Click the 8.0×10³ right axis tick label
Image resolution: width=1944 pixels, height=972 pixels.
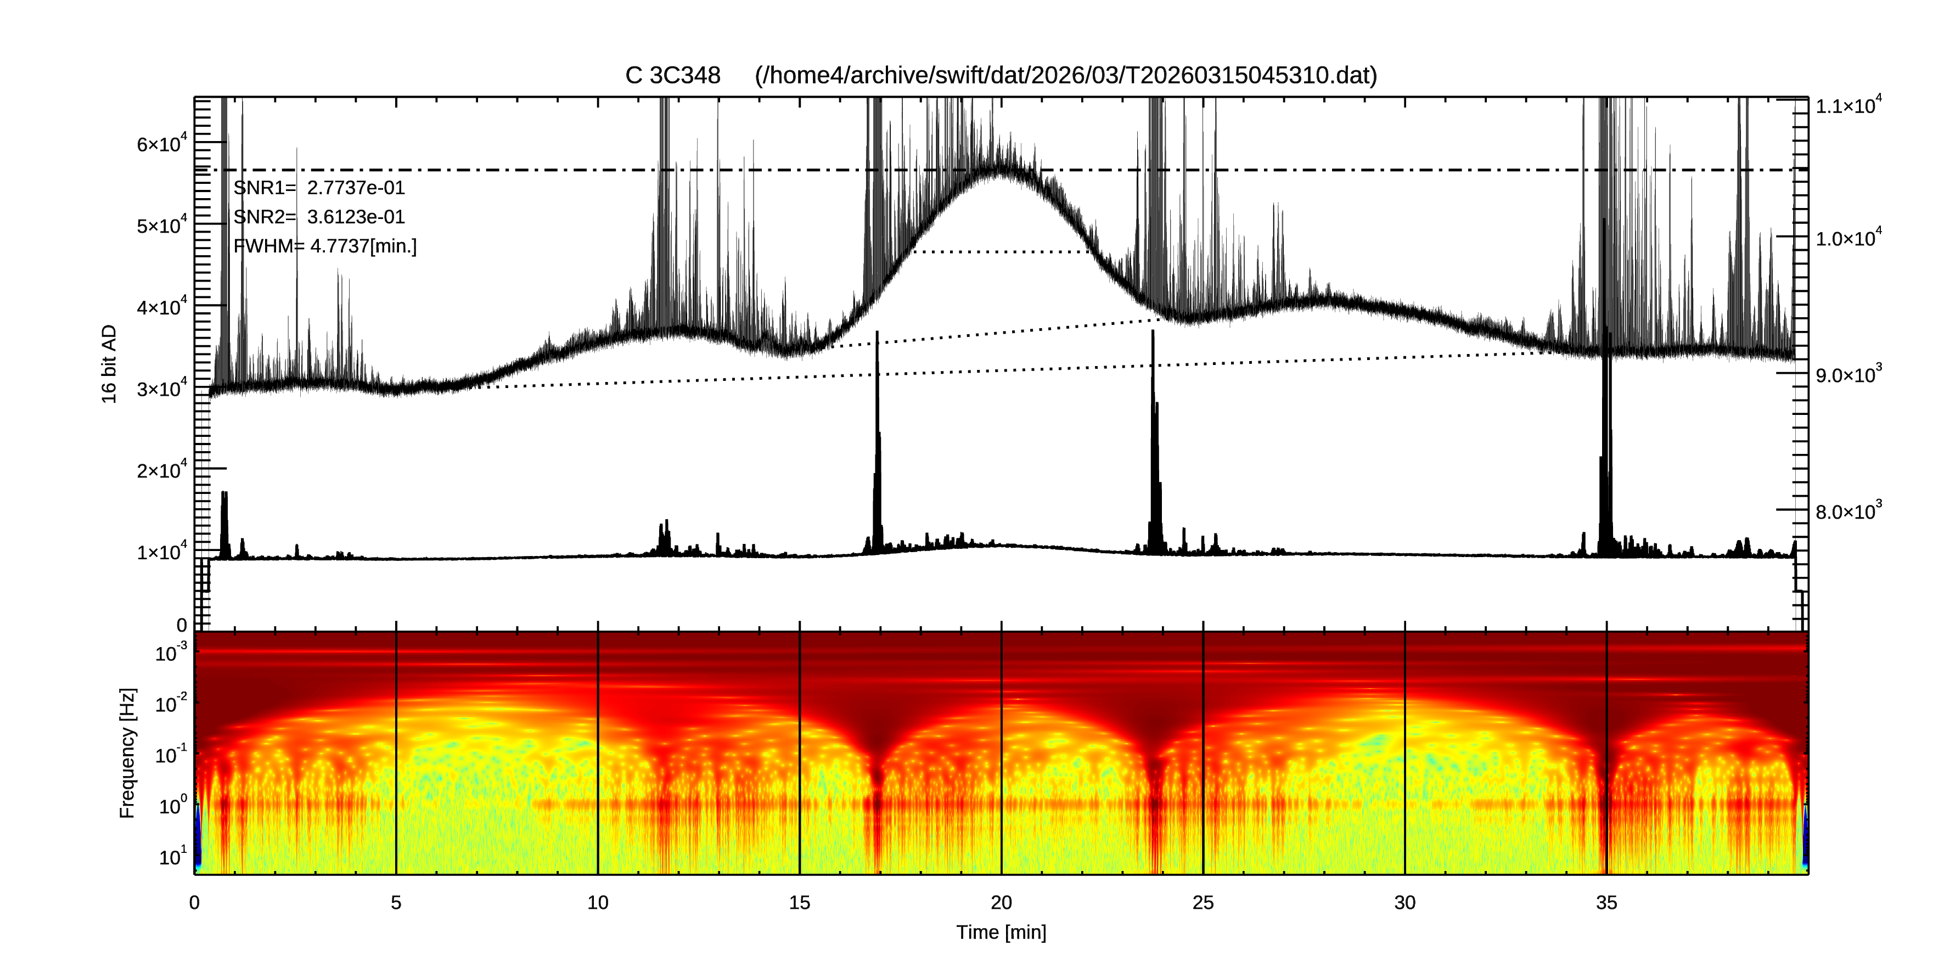point(1847,512)
